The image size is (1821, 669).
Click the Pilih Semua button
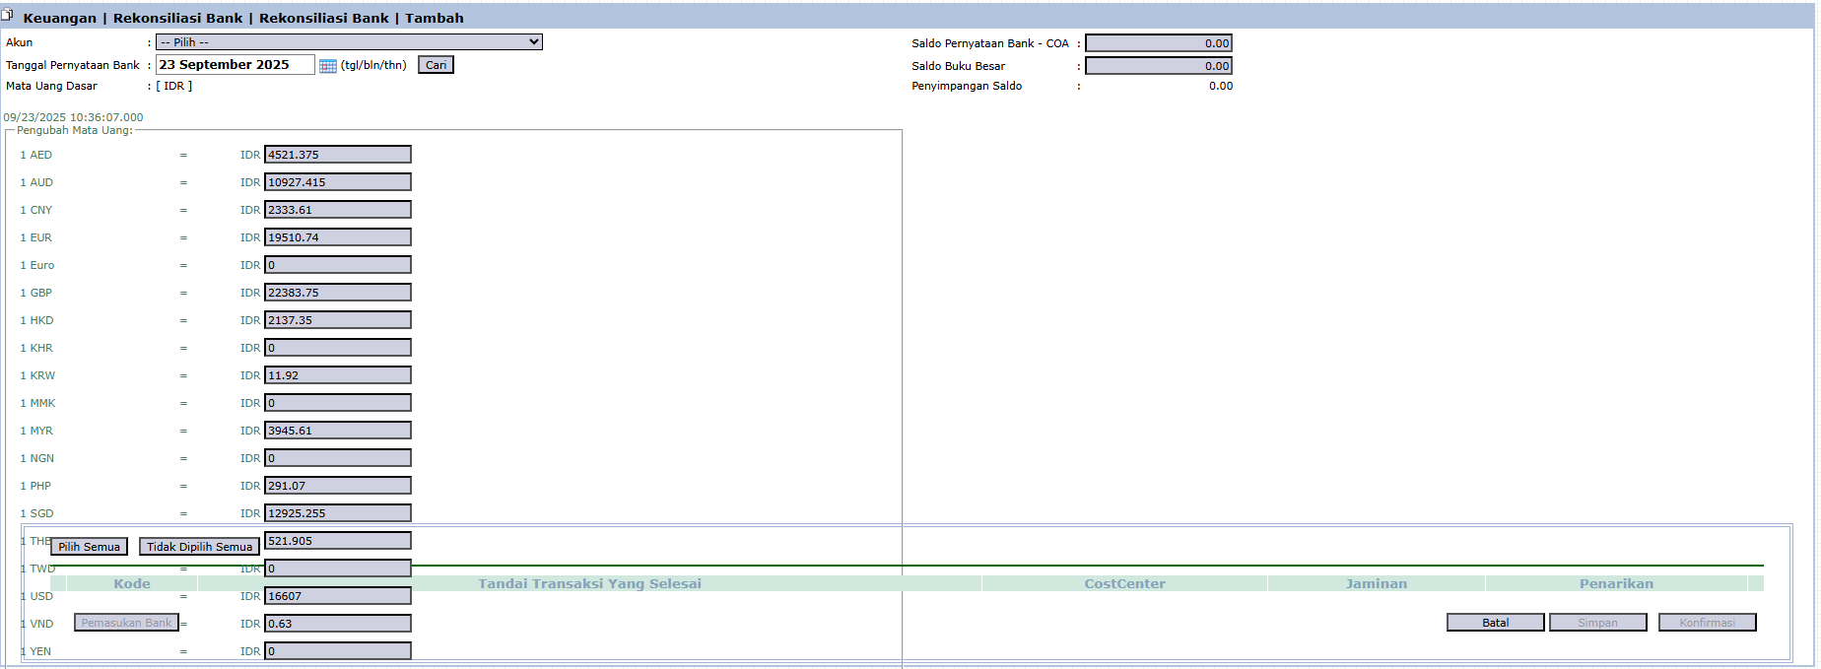click(89, 547)
